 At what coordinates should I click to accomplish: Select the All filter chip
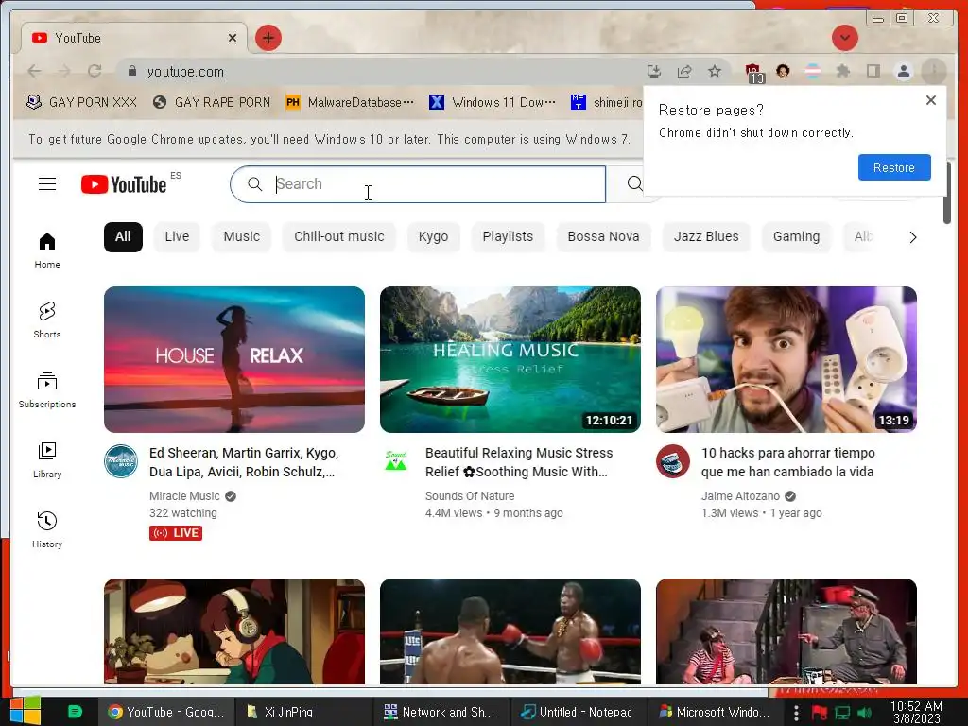click(123, 237)
